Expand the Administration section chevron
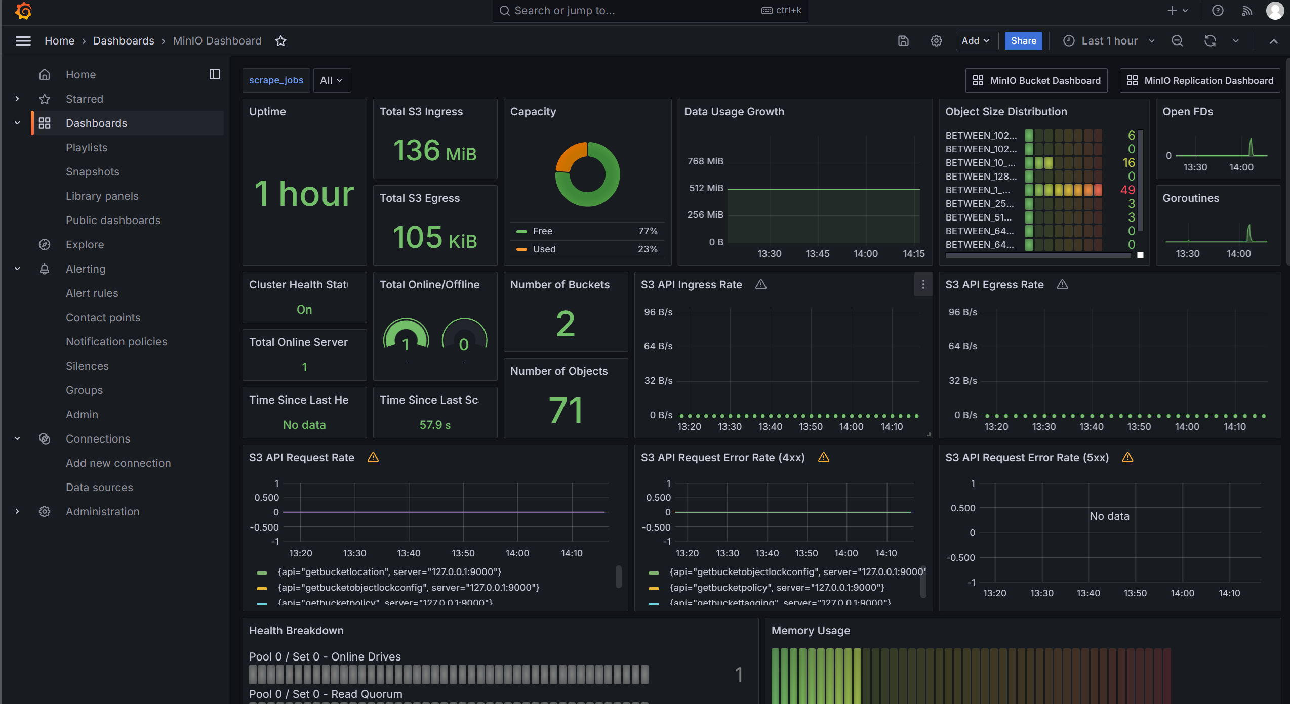This screenshot has width=1290, height=704. coord(17,511)
